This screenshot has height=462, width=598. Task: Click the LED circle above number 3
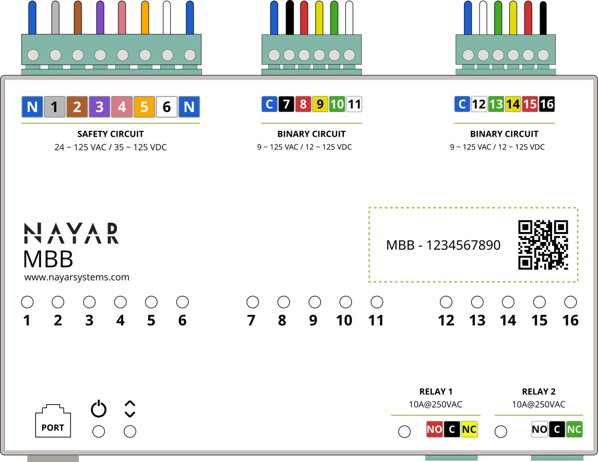point(89,302)
